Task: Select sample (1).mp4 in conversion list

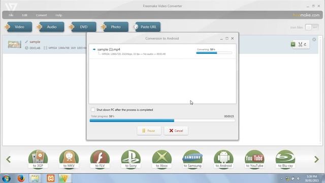Action: pyautogui.click(x=162, y=51)
